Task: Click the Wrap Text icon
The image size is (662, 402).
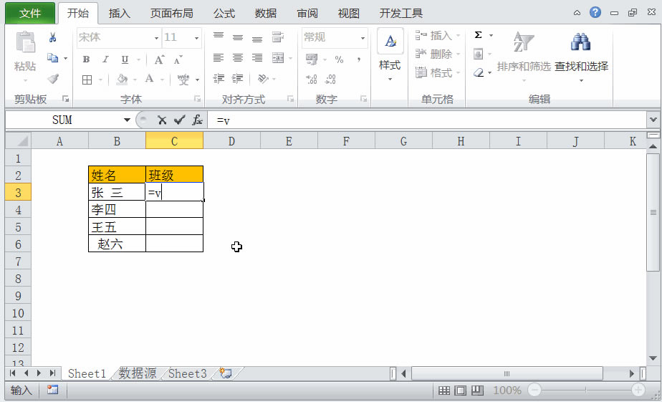Action: tap(278, 37)
